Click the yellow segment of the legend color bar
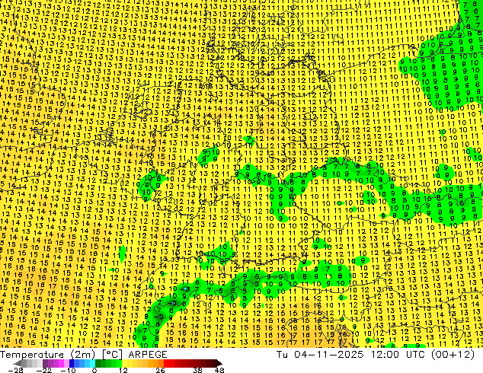Screen dimensions: 483x373 (127, 363)
